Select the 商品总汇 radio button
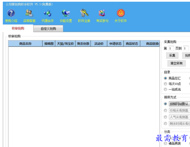Screen dimensions: 190x147 (x=165, y=78)
